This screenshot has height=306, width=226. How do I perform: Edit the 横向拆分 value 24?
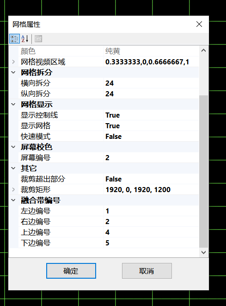tap(151, 83)
